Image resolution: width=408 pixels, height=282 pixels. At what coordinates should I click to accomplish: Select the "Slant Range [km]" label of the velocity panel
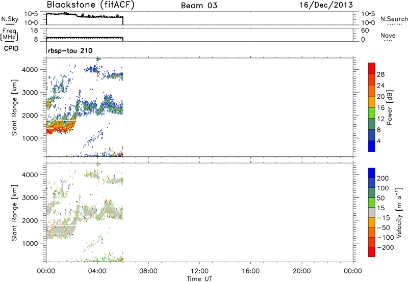[14, 213]
